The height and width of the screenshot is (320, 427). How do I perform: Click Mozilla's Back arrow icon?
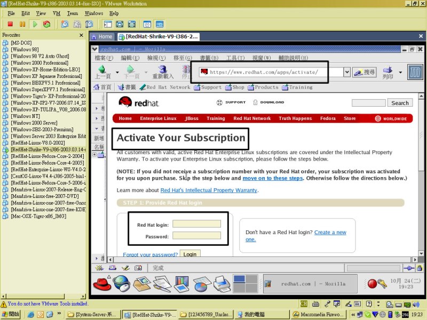click(x=102, y=69)
